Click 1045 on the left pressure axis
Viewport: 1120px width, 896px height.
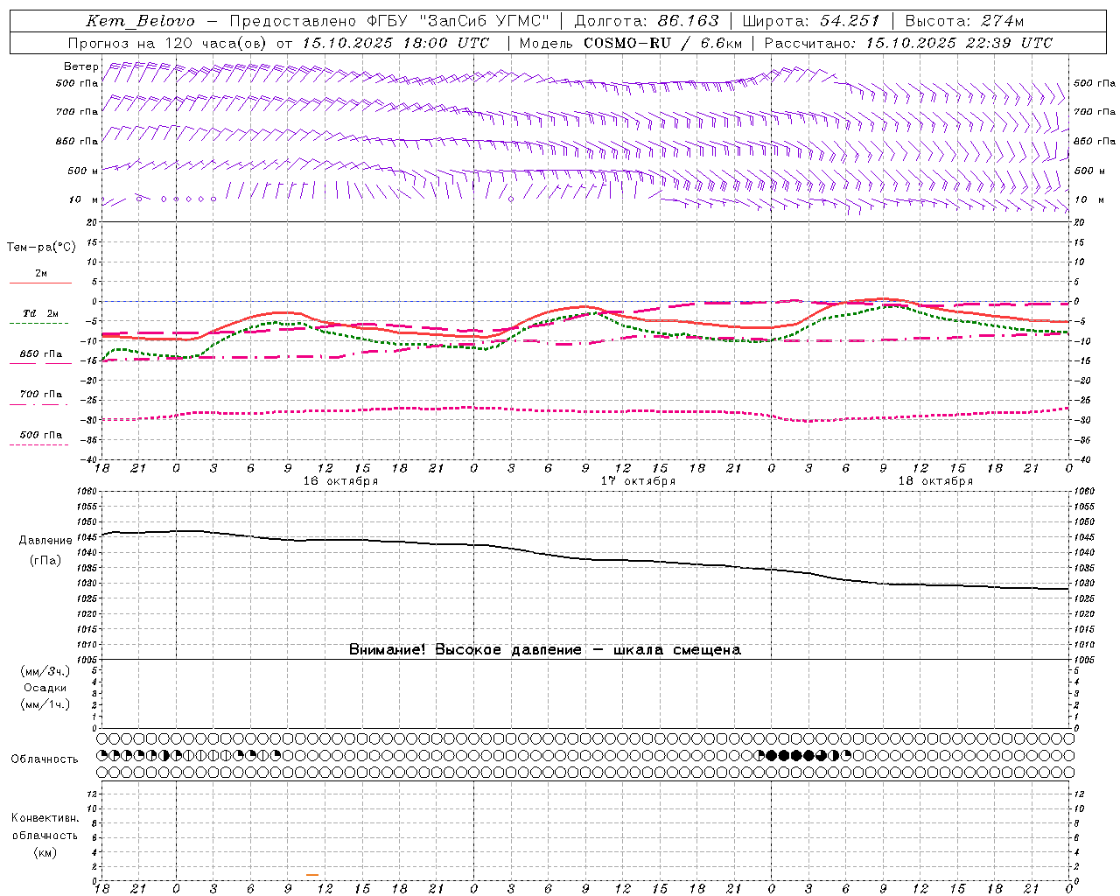[x=89, y=537]
